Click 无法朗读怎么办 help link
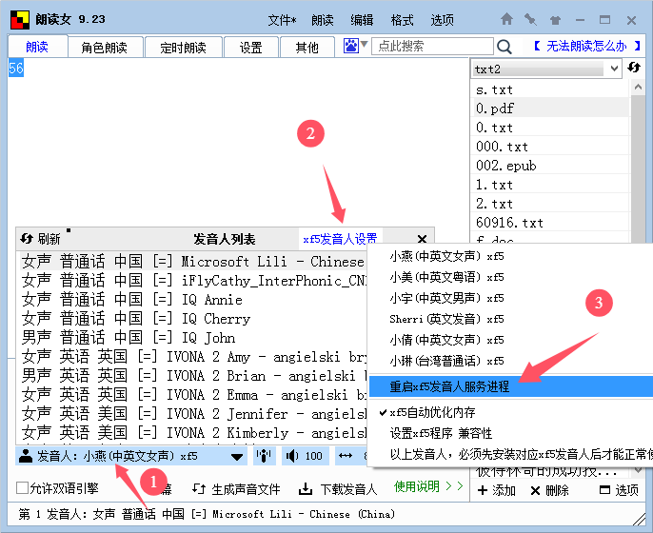Viewport: 653px width, 533px height. (586, 46)
